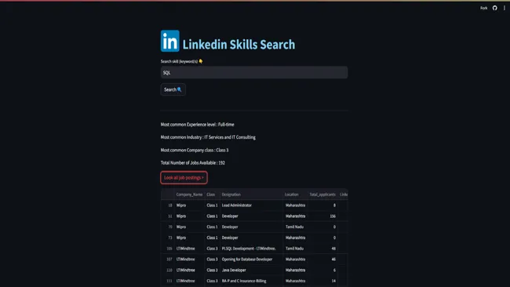Select LTIMindtree cell in row 107
510x287 pixels.
coord(190,259)
